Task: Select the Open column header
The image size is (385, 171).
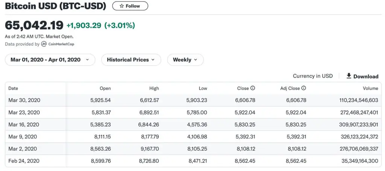Action: (105, 89)
